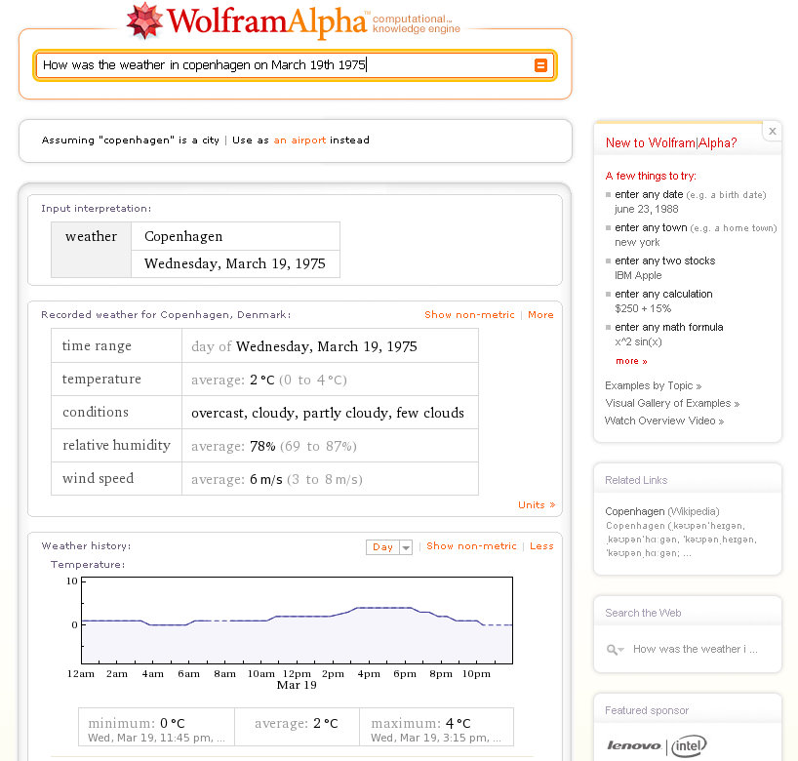Show non-metric units for recorded weather
The width and height of the screenshot is (798, 761).
pyautogui.click(x=469, y=314)
